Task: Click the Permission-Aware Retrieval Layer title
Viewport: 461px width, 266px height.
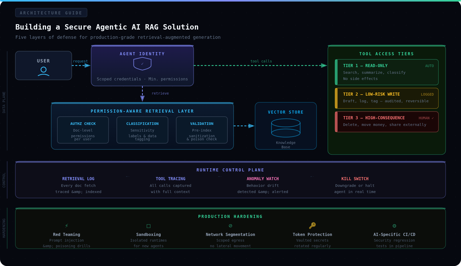Action: 142,111
